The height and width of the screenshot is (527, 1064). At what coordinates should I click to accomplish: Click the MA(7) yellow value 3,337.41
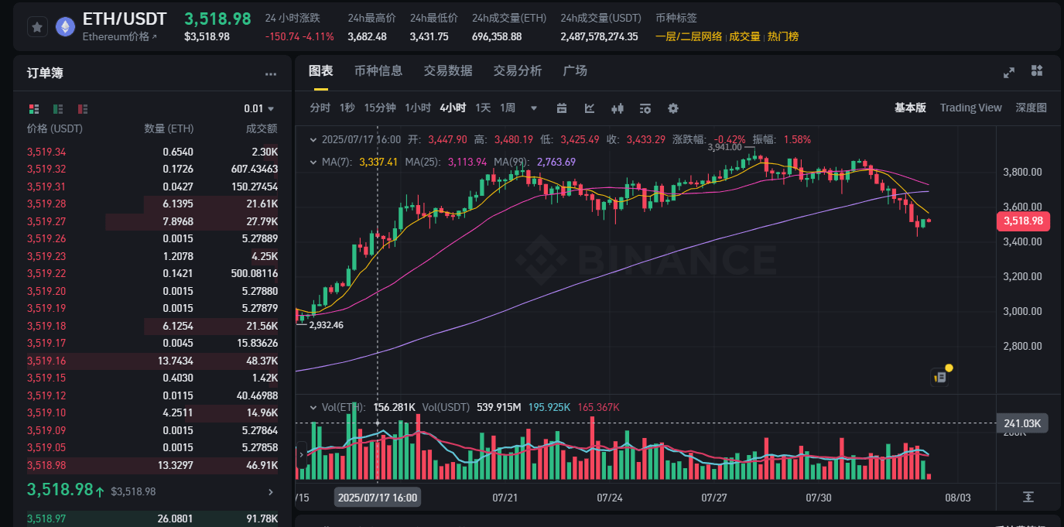(378, 163)
